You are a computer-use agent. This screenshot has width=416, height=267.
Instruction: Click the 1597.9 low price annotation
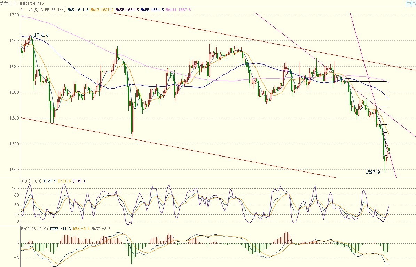click(373, 172)
